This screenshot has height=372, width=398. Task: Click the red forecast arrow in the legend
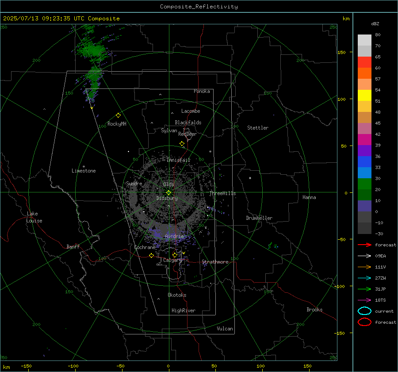click(364, 245)
